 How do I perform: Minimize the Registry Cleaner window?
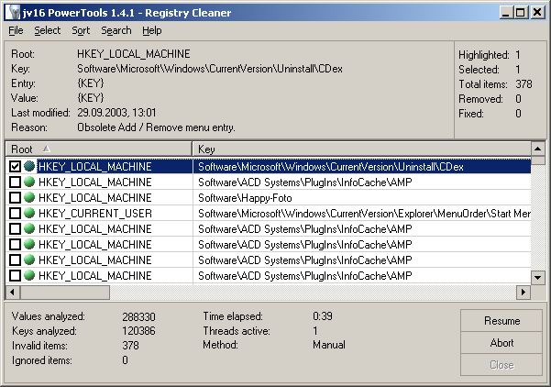point(506,13)
